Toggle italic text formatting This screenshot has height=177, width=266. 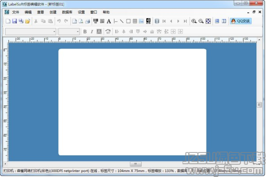click(x=92, y=31)
